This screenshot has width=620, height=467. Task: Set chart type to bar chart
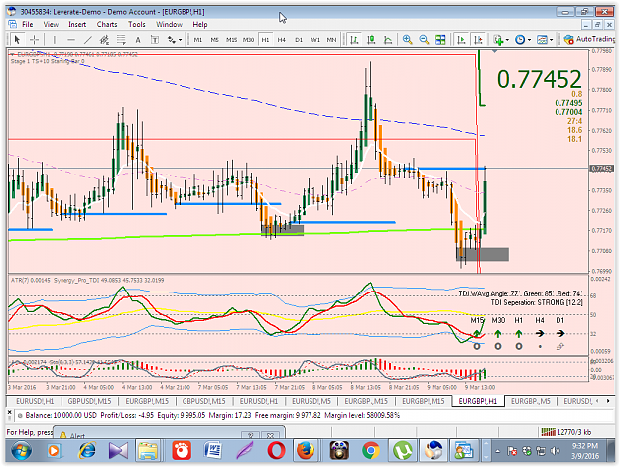(354, 39)
